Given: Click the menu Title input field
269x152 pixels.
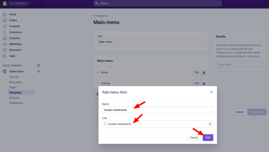Looking at the screenshot, I should tap(151, 42).
